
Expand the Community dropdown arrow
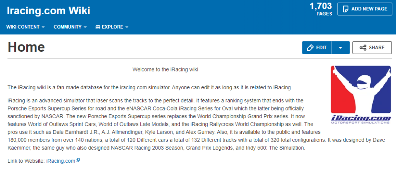pos(85,27)
